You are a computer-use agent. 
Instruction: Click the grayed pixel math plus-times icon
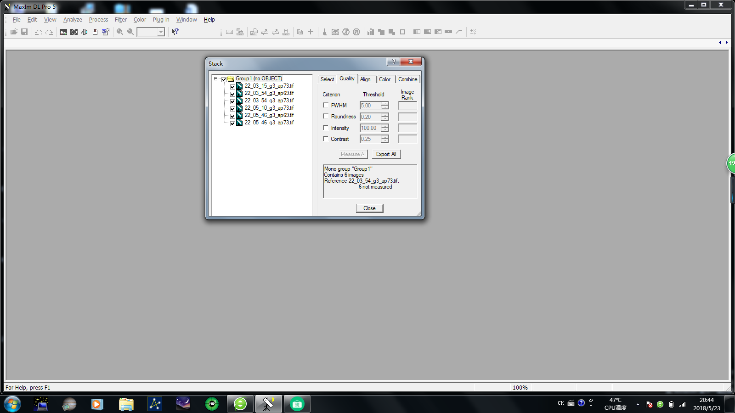point(473,32)
